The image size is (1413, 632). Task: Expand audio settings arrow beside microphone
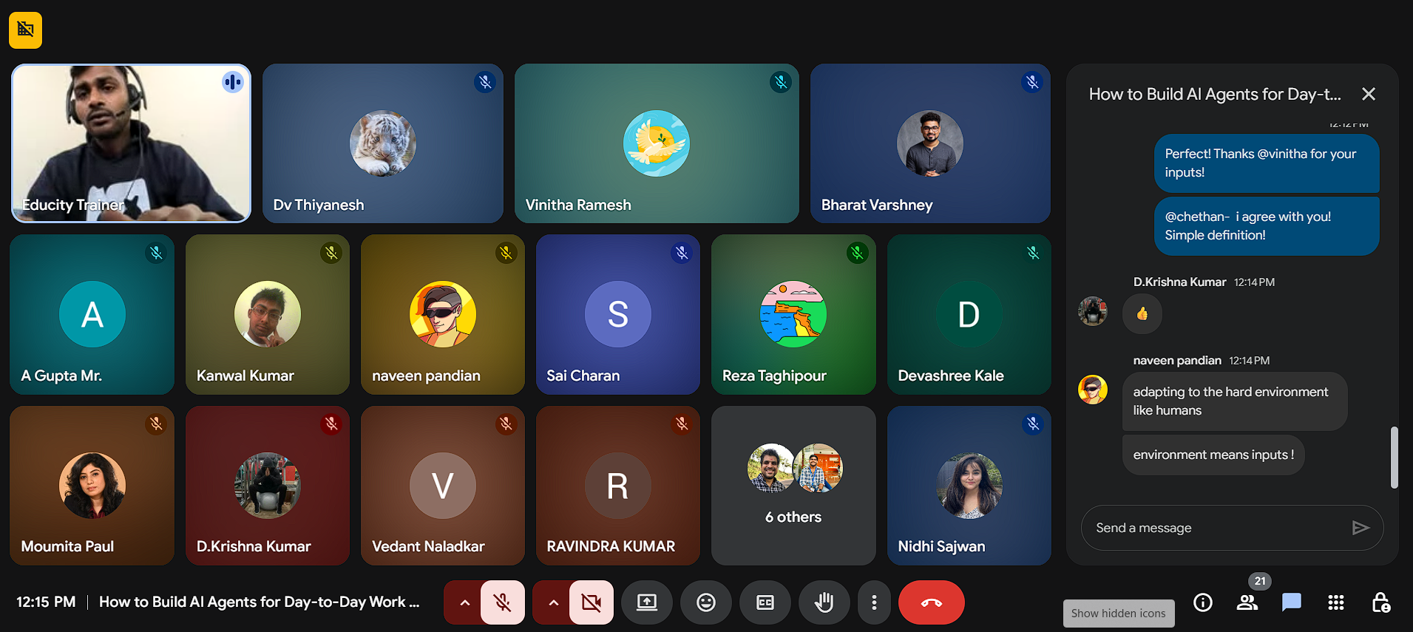pyautogui.click(x=464, y=602)
